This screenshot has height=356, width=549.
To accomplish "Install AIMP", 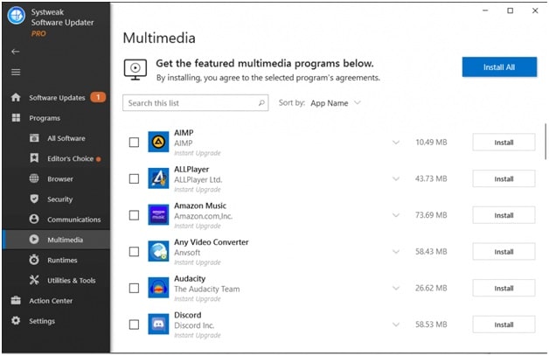I will coord(504,143).
